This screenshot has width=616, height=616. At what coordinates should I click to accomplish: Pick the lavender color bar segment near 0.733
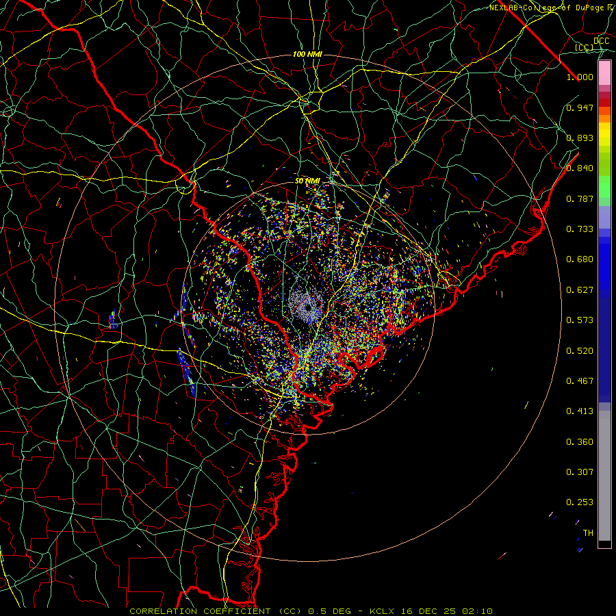coord(604,218)
